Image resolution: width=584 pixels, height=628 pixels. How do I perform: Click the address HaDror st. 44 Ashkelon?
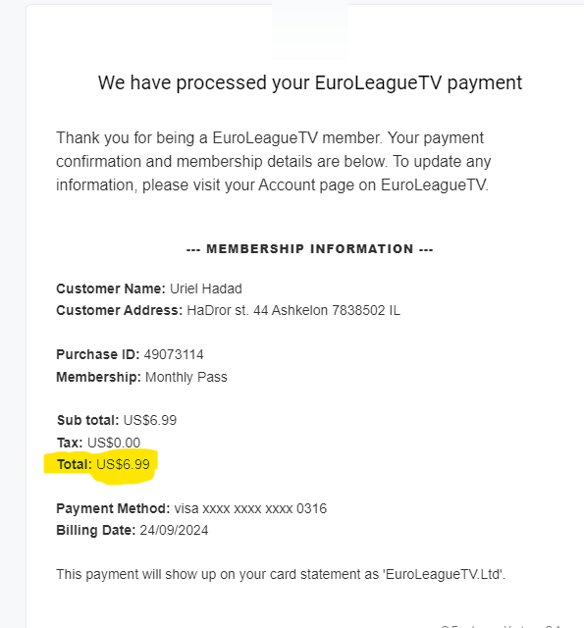tap(293, 310)
